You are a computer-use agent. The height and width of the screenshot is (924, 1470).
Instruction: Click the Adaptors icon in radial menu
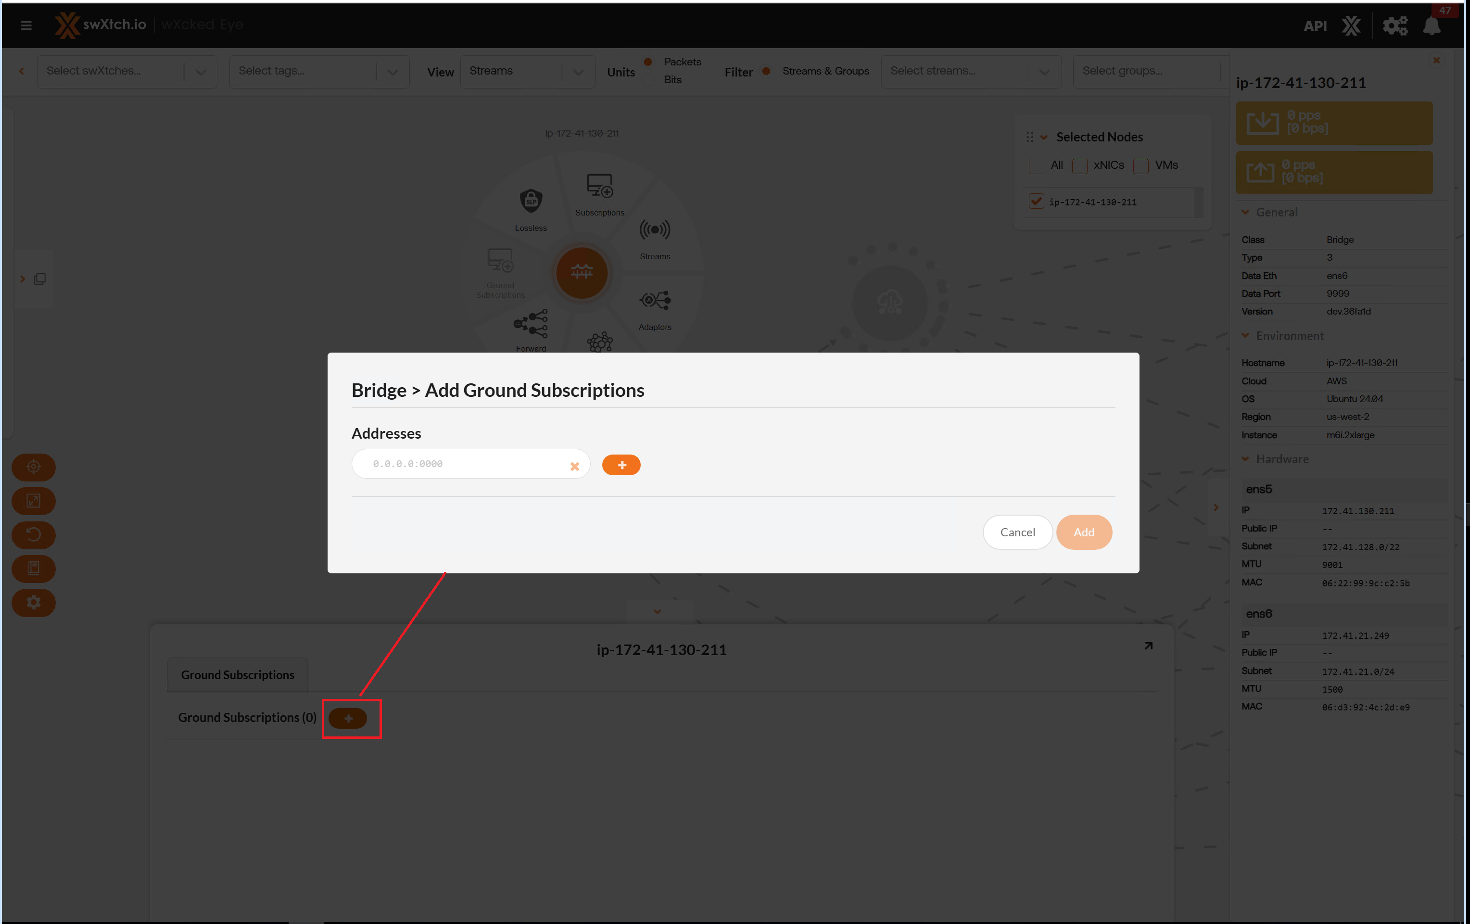(654, 300)
